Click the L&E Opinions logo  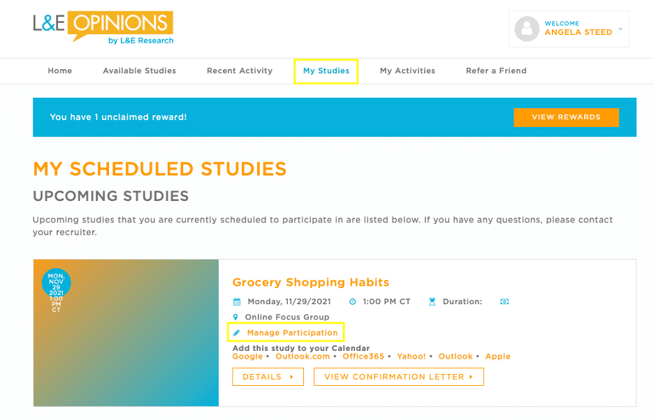click(103, 27)
